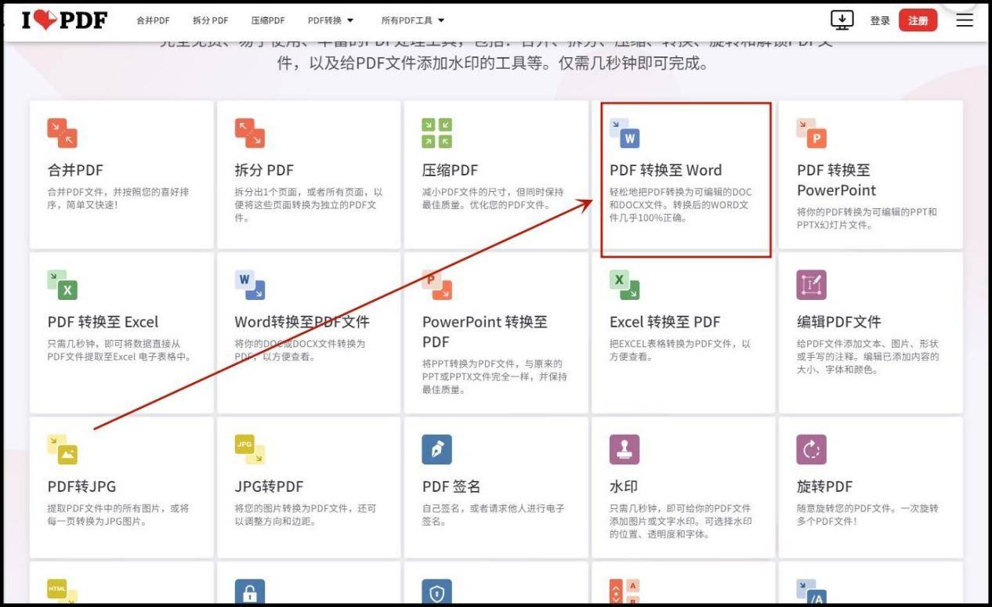The image size is (992, 607).
Task: Open the 拆分 PDF tool icon
Action: 250,133
